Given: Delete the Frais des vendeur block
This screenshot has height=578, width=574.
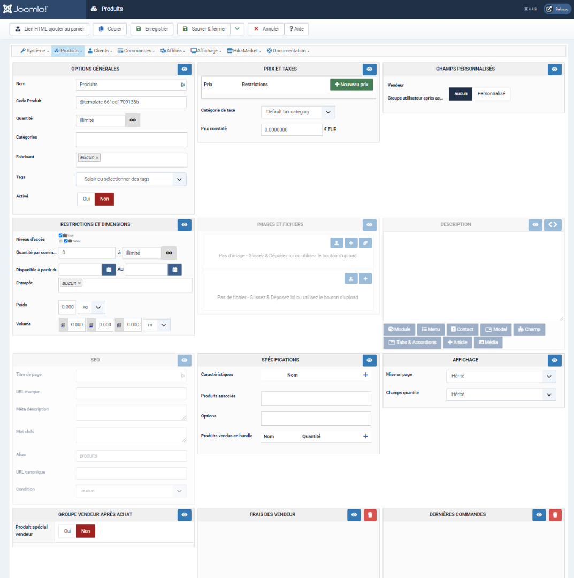Looking at the screenshot, I should [370, 515].
